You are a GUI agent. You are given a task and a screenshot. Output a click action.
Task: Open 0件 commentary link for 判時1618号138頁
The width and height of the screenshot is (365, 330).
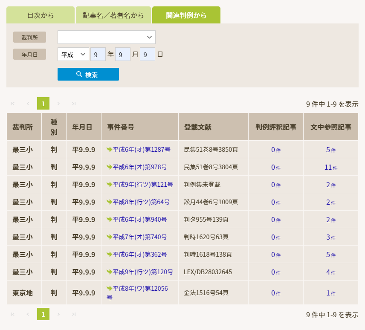pyautogui.click(x=276, y=255)
